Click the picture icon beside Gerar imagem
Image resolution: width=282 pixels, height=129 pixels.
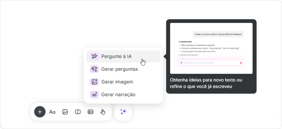pyautogui.click(x=94, y=82)
